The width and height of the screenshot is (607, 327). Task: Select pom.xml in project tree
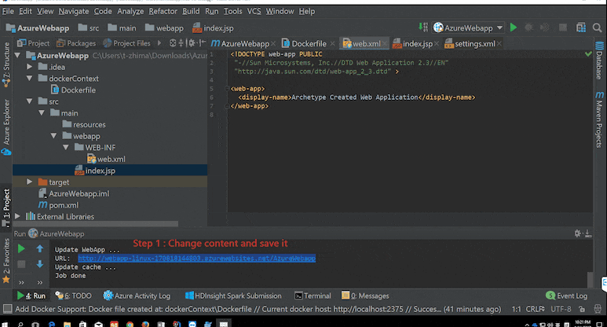point(58,205)
